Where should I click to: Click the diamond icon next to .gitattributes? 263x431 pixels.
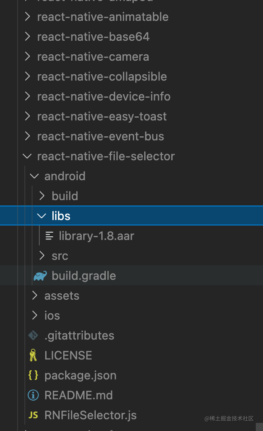pos(33,335)
